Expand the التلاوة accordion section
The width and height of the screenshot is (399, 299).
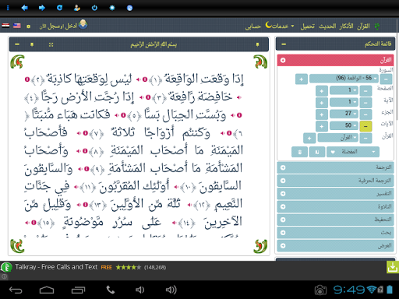pos(336,206)
